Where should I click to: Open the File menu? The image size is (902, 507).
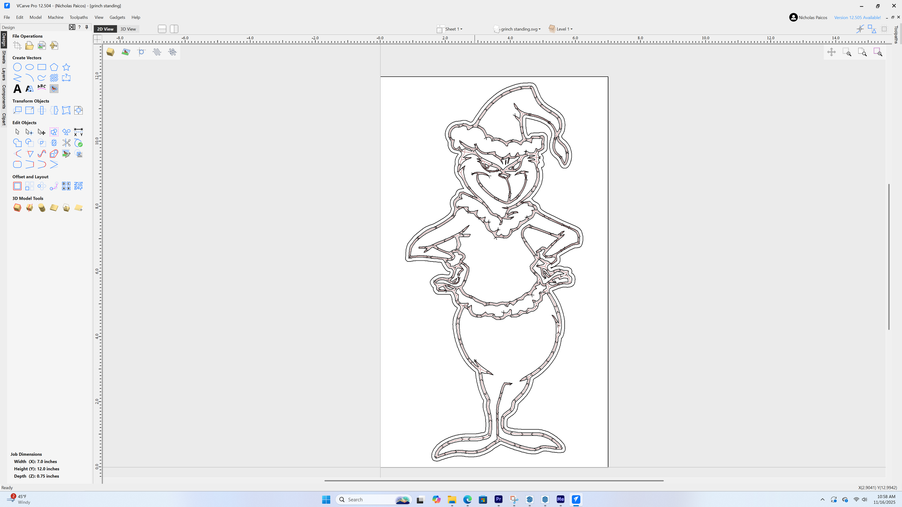(7, 17)
